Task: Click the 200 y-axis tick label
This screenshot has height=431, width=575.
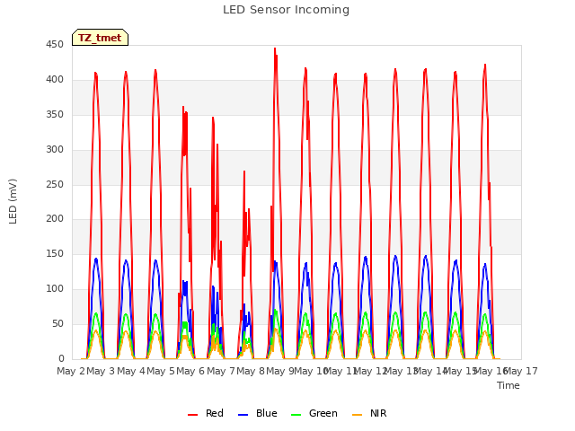Action: click(x=55, y=219)
